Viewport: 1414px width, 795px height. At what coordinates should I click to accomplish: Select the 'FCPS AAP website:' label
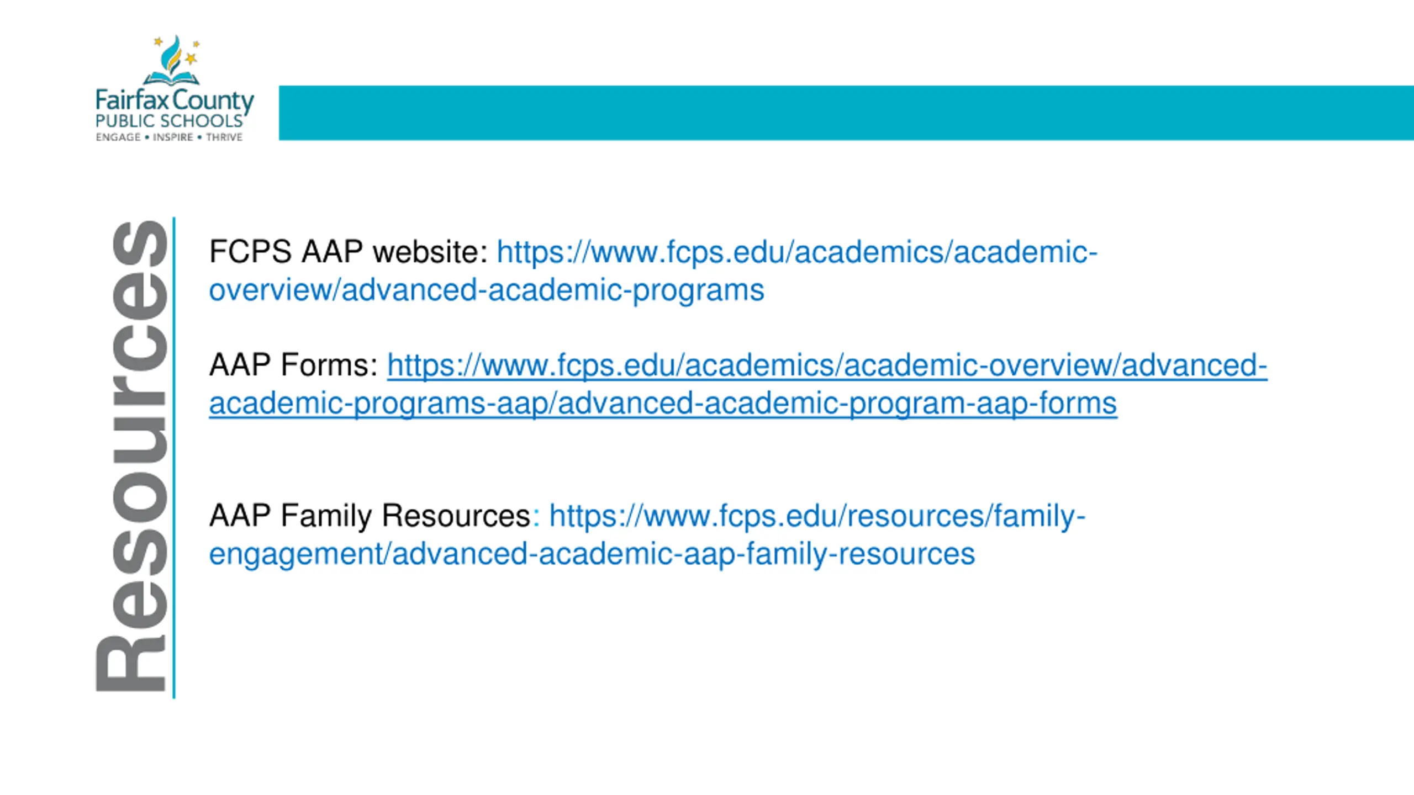(349, 252)
